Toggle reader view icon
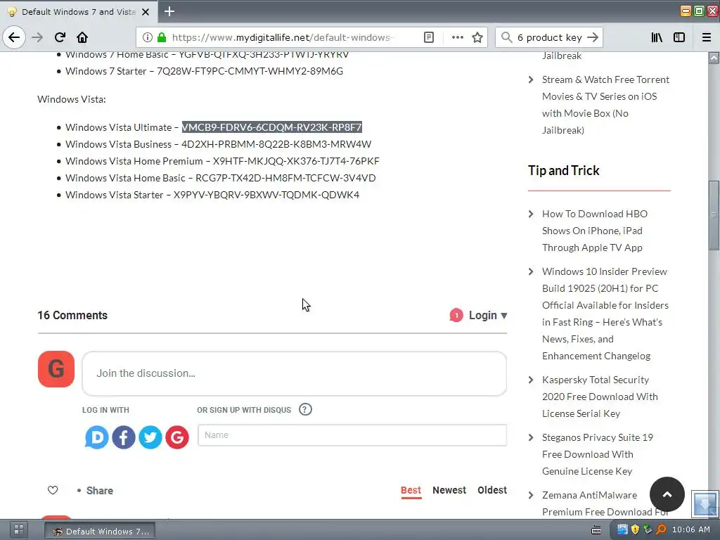The image size is (720, 540). 428,37
